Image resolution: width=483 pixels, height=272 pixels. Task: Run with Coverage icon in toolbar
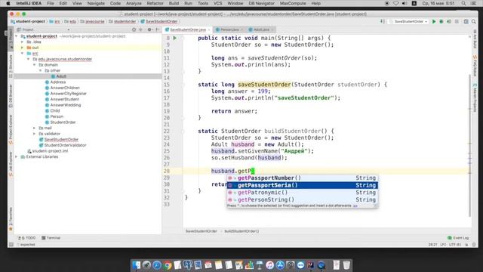[x=449, y=22]
